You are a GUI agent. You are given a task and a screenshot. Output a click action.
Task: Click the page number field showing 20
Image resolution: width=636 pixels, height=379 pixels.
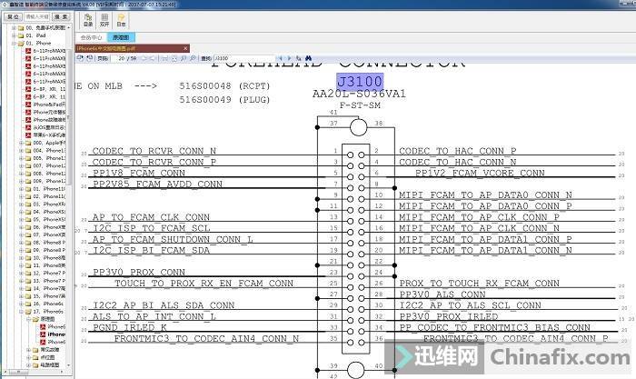pyautogui.click(x=122, y=57)
